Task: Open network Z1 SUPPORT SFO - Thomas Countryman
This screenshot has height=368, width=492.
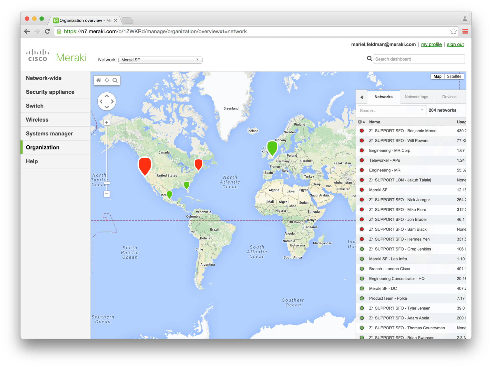Action: 407,328
